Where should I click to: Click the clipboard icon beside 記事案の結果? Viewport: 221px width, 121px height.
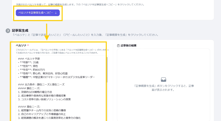coord(118,45)
